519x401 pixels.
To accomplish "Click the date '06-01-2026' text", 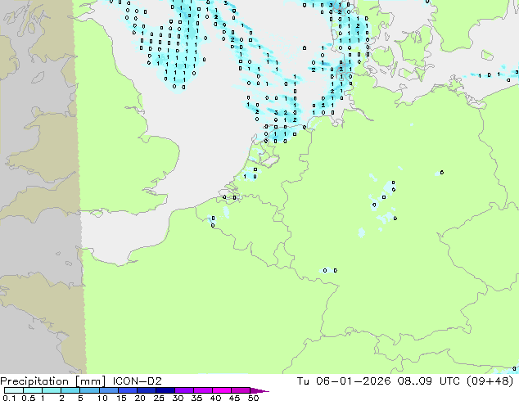I will [x=353, y=381].
